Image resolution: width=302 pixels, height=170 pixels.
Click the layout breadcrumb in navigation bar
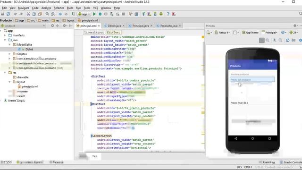coord(68,20)
